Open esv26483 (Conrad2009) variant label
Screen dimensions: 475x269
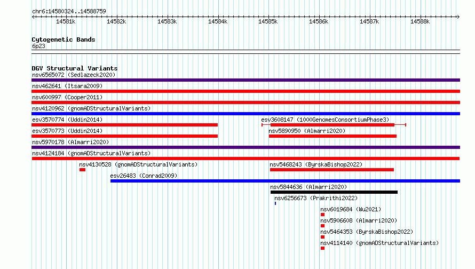[144, 176]
